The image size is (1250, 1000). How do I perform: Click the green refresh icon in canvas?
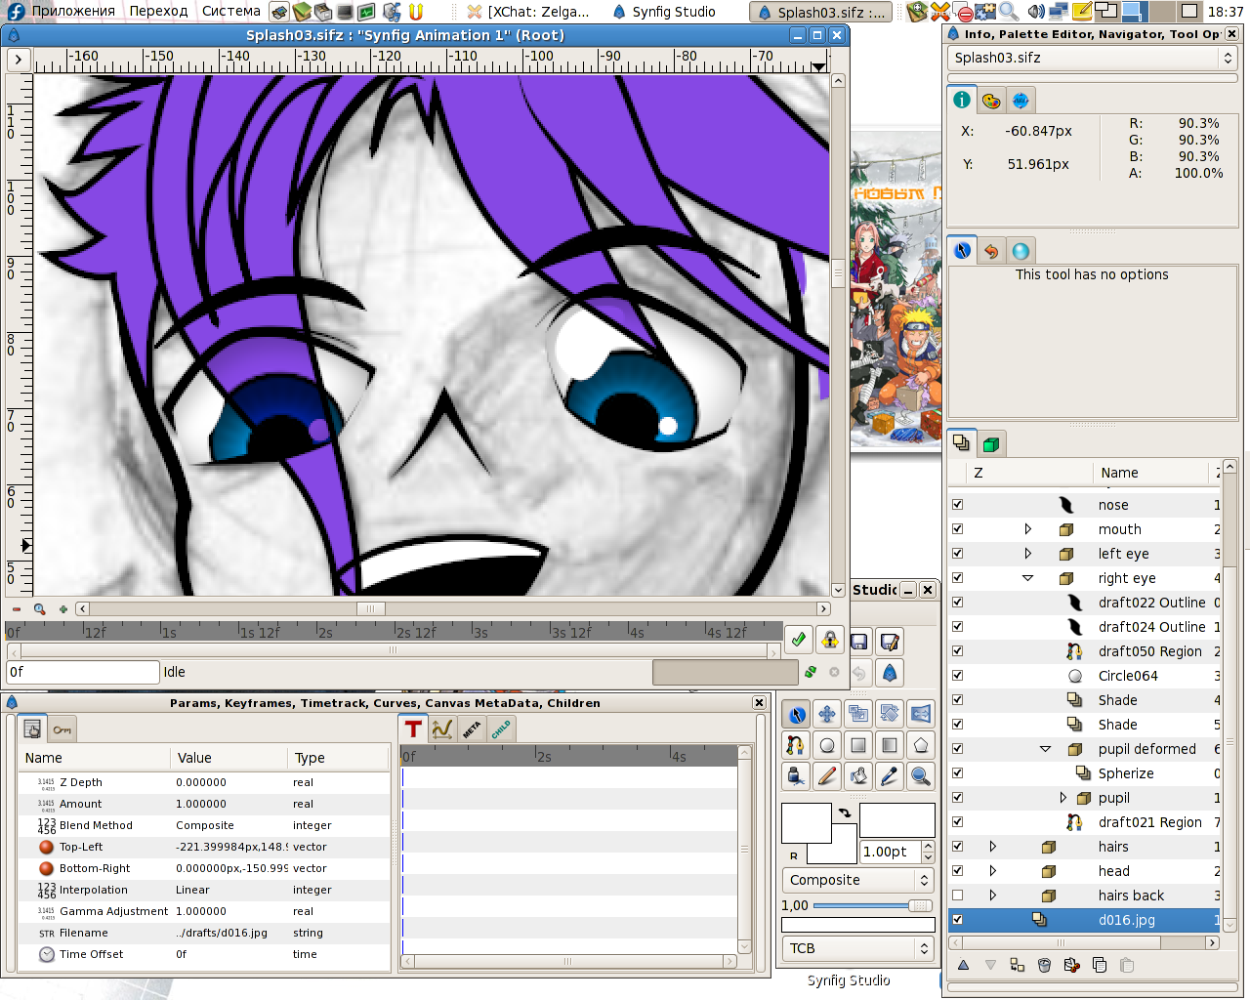[x=811, y=672]
